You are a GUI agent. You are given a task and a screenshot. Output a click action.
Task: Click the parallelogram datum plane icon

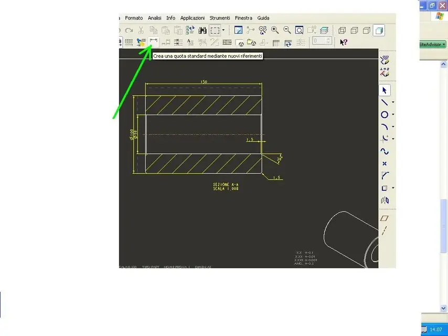[385, 218]
